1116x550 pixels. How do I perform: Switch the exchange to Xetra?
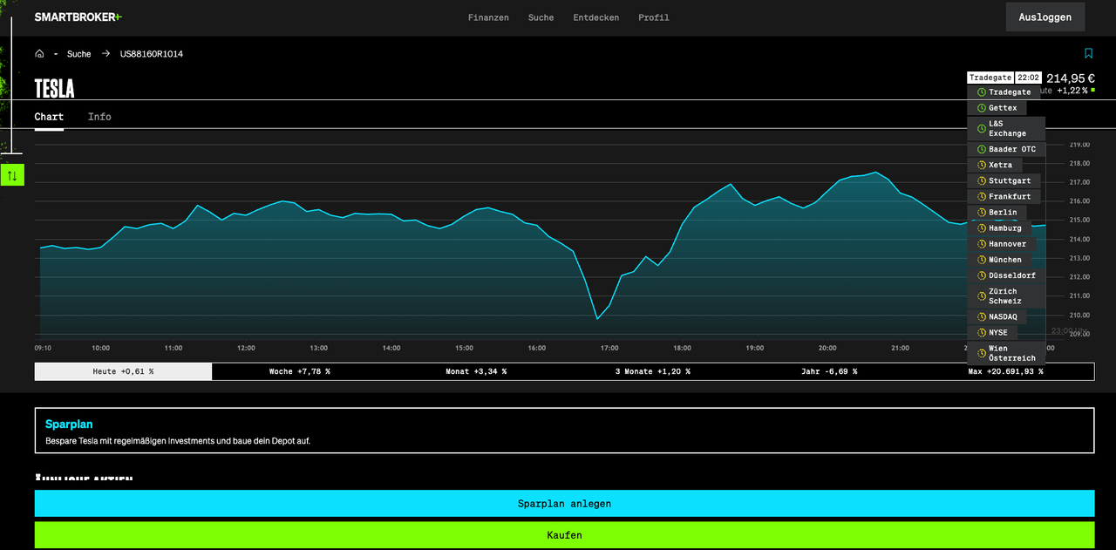994,165
